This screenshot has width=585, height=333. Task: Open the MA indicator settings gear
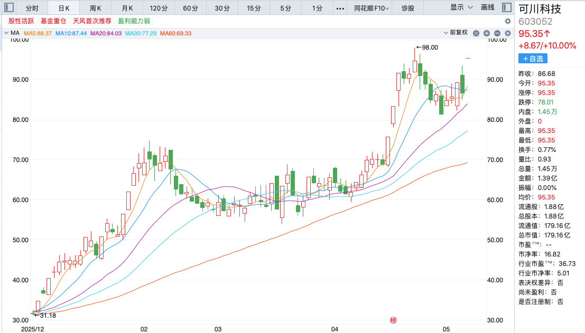click(508, 33)
